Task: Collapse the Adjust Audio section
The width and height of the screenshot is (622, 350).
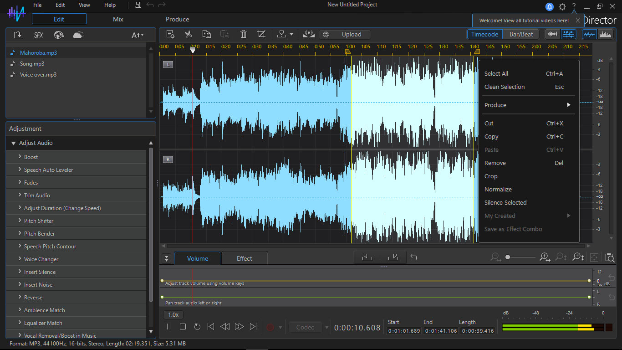Action: tap(14, 143)
